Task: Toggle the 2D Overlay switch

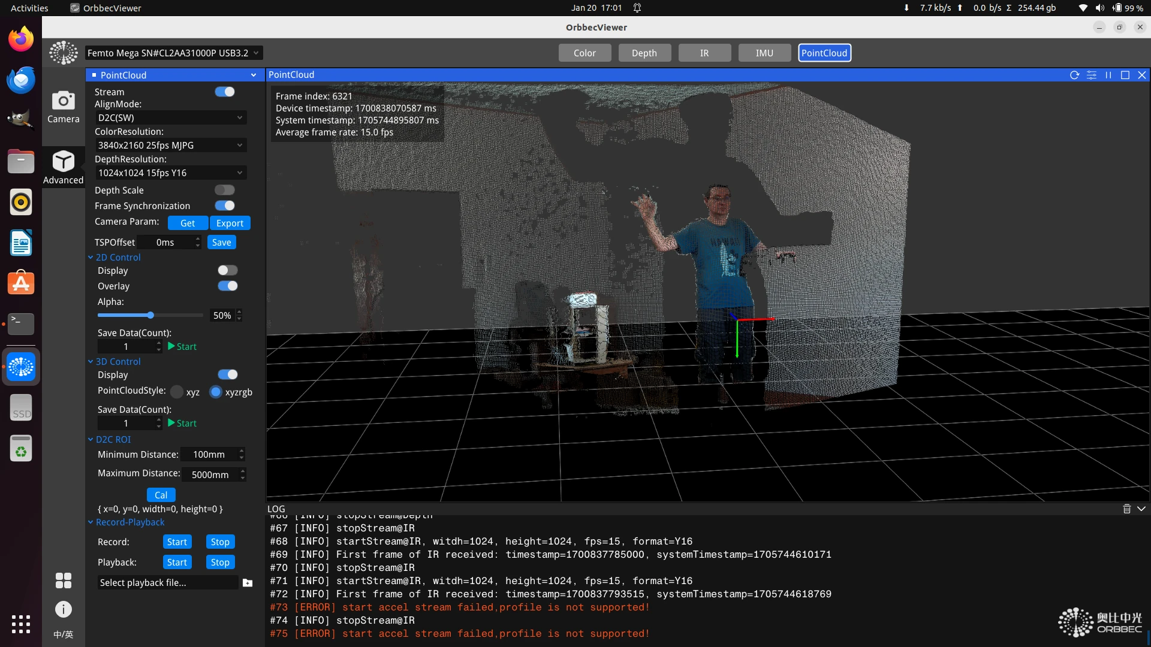Action: [x=228, y=286]
